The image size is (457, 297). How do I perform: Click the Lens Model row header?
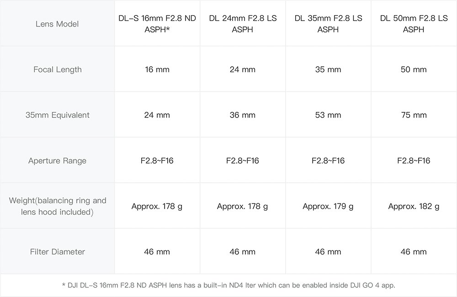[57, 24]
